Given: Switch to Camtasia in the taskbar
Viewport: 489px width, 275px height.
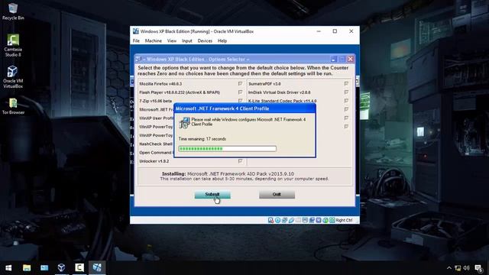Looking at the screenshot, I should [x=79, y=267].
